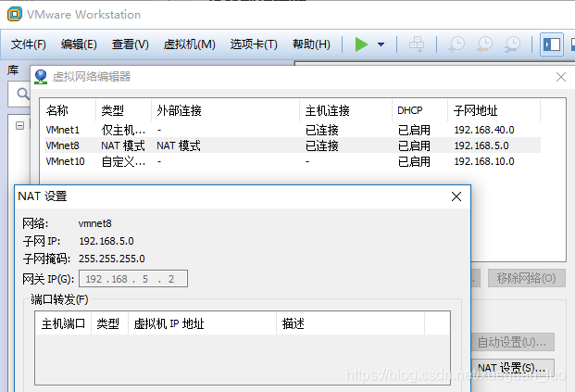Close the 虚拟网络编辑器 window
This screenshot has width=575, height=392.
tap(561, 77)
